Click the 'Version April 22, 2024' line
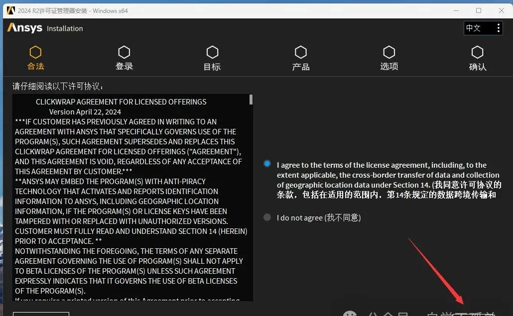 [85, 112]
